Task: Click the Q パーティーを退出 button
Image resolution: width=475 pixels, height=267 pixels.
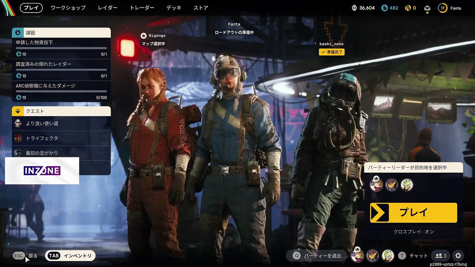Action: click(317, 256)
